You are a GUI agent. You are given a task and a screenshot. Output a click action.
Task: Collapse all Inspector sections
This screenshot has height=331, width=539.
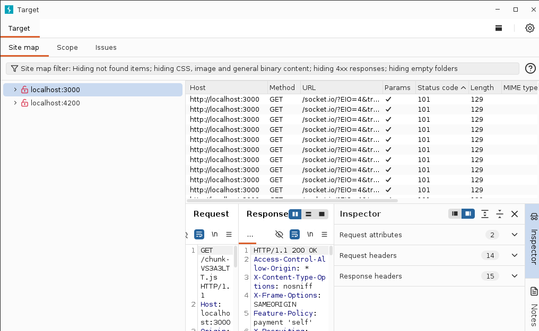pyautogui.click(x=500, y=214)
